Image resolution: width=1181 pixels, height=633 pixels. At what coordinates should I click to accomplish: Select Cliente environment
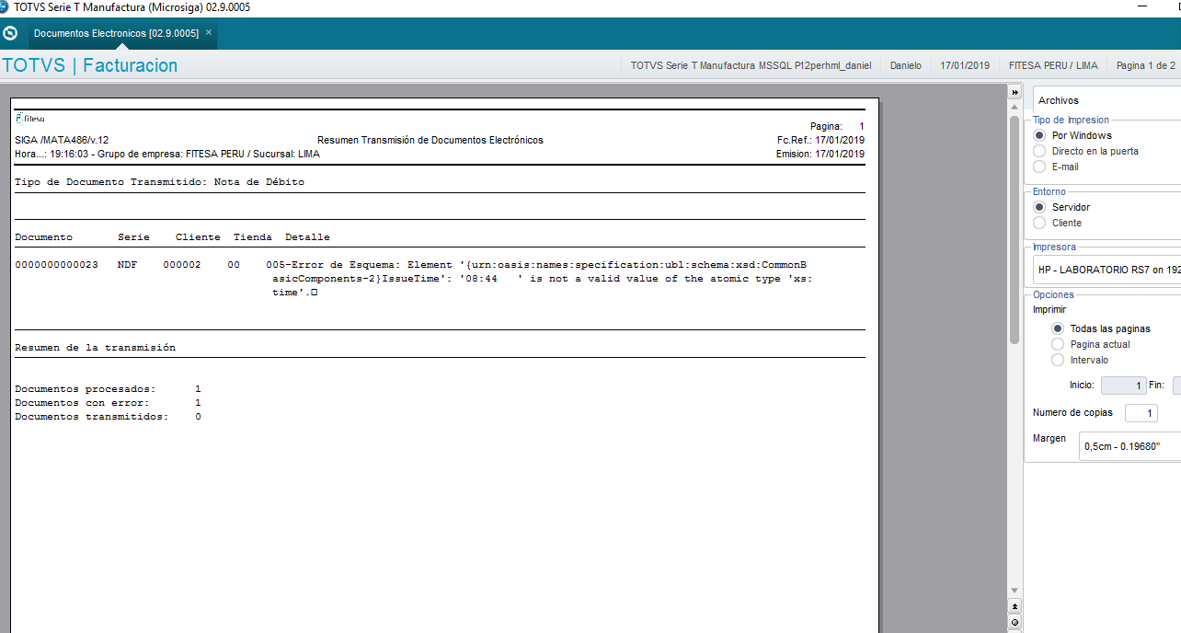coord(1058,223)
